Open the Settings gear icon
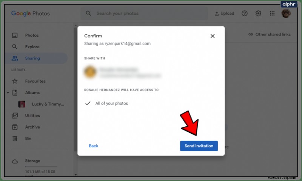Screen dimensions: 302x181 pyautogui.click(x=258, y=13)
